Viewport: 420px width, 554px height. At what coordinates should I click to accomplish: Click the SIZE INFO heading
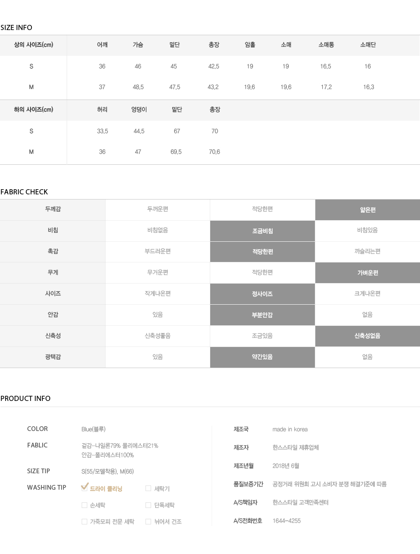[x=16, y=28]
